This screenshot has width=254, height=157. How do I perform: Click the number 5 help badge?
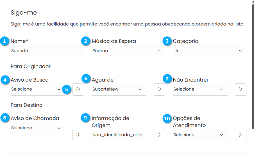pyautogui.click(x=66, y=89)
